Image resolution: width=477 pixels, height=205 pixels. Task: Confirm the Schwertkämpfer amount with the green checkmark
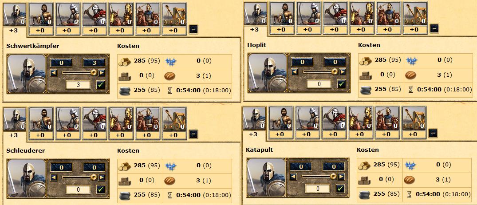pos(101,85)
